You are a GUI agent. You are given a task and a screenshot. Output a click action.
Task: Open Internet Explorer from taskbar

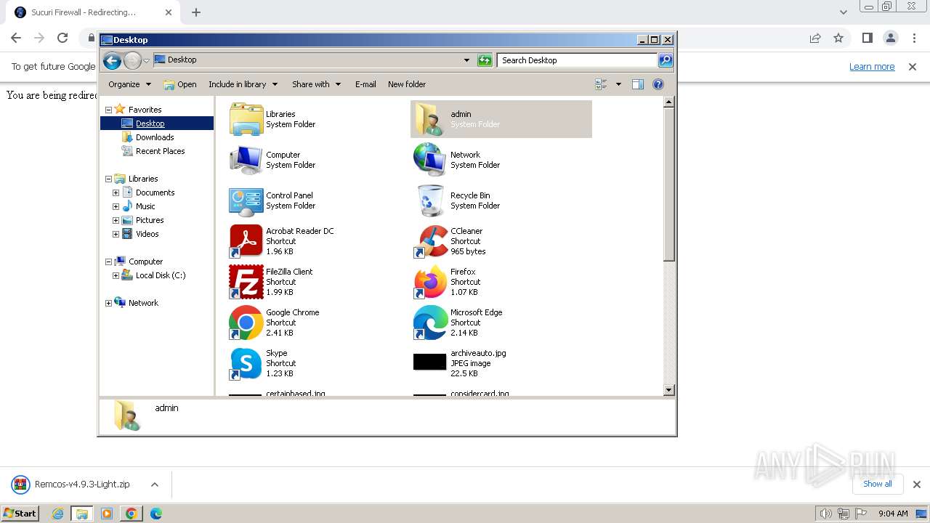[58, 514]
